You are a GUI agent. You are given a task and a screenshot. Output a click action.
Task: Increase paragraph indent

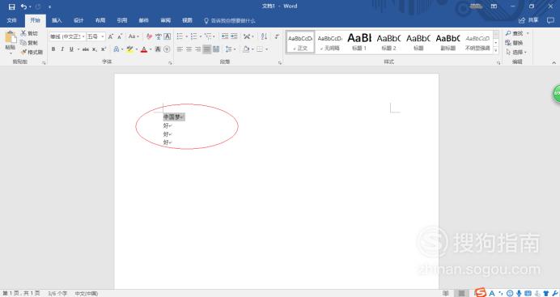pyautogui.click(x=234, y=36)
